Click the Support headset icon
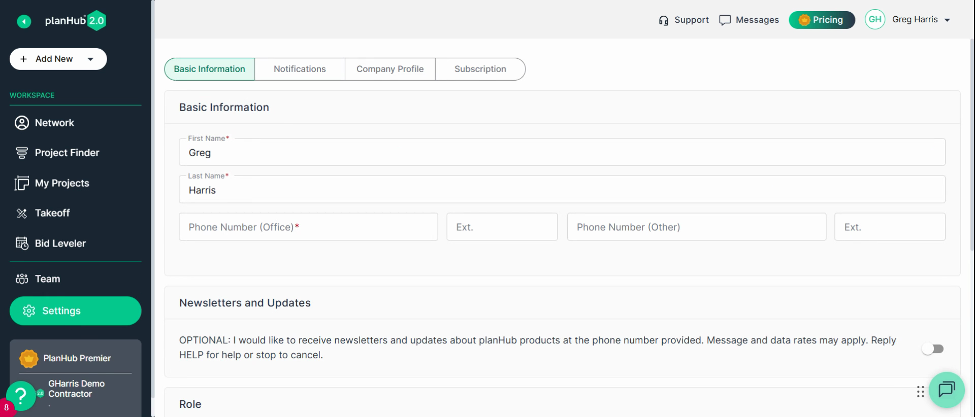Image resolution: width=975 pixels, height=417 pixels. coord(663,20)
